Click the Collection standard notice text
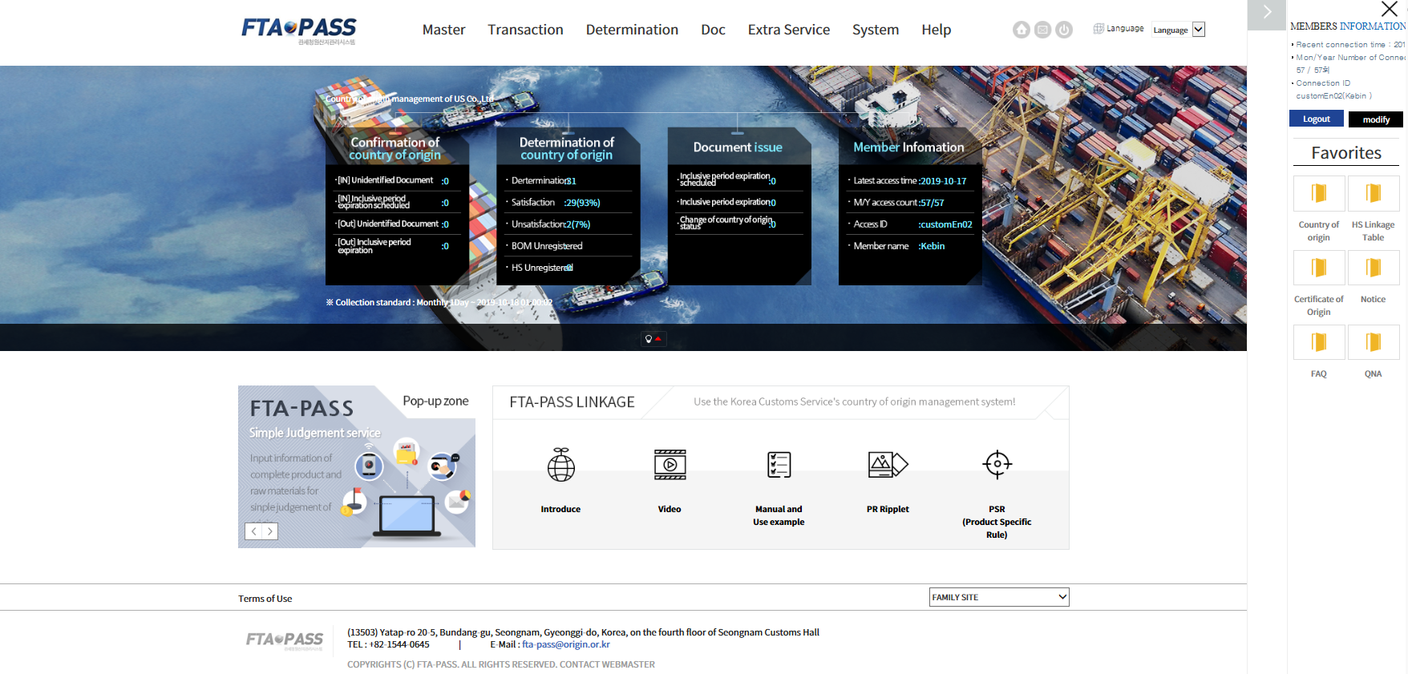This screenshot has height=674, width=1408. point(439,303)
